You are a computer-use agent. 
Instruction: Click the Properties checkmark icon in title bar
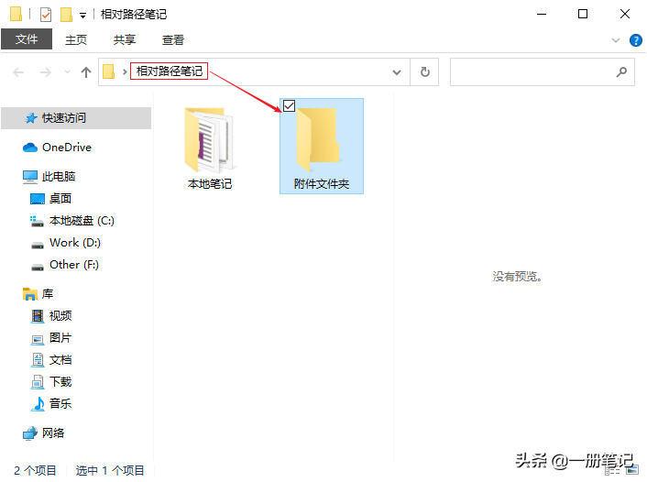pos(46,15)
